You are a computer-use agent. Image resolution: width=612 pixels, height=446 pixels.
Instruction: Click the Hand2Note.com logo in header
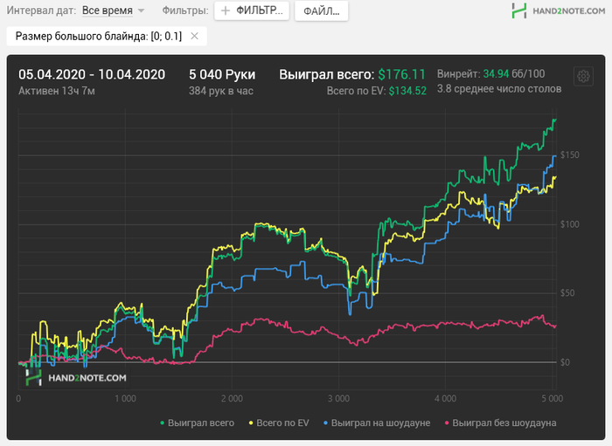[x=558, y=10]
